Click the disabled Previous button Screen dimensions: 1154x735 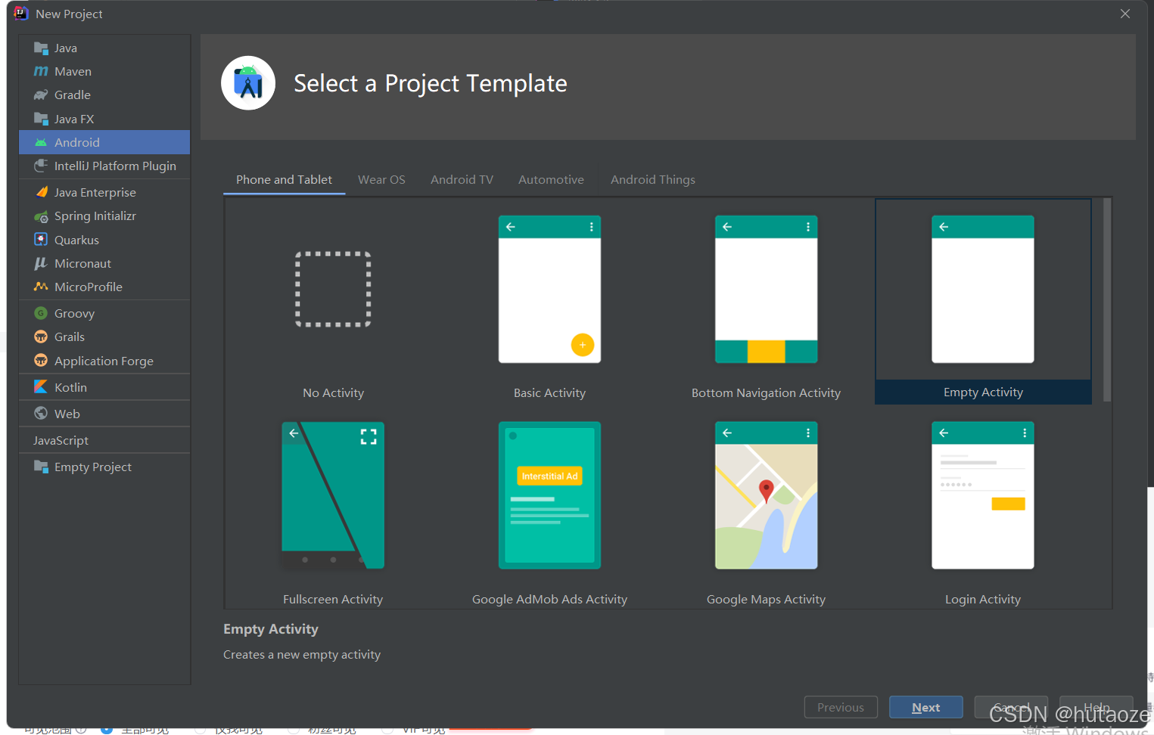point(841,707)
